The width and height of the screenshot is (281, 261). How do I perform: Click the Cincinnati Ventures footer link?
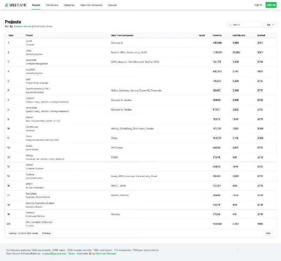[106, 253]
